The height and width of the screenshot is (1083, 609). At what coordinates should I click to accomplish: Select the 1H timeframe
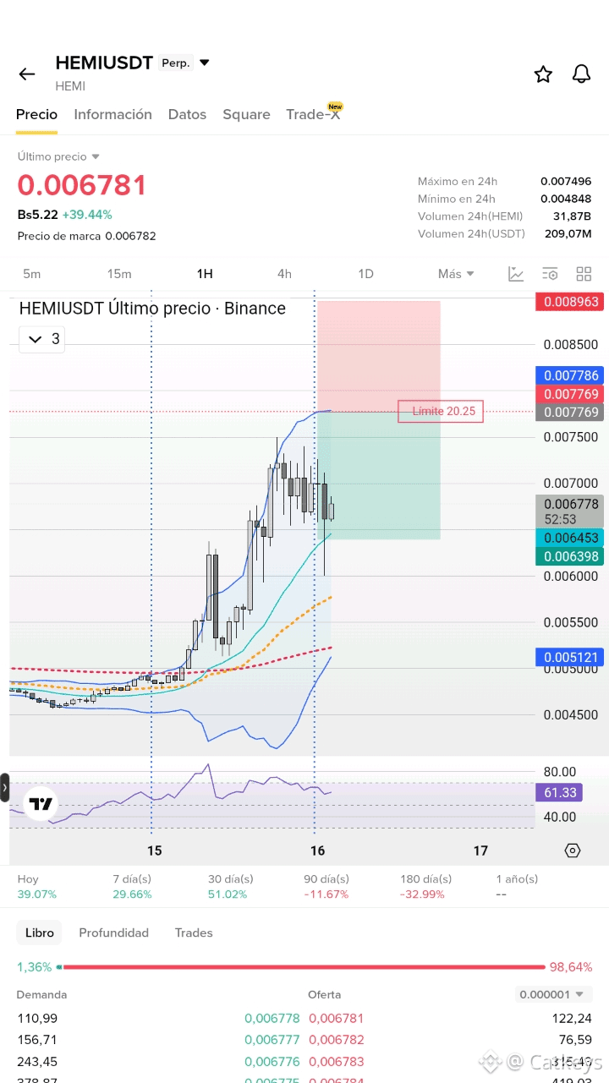204,274
